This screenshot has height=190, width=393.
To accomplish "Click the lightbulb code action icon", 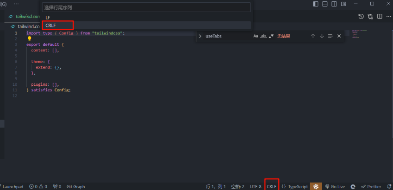I will click(29, 38).
